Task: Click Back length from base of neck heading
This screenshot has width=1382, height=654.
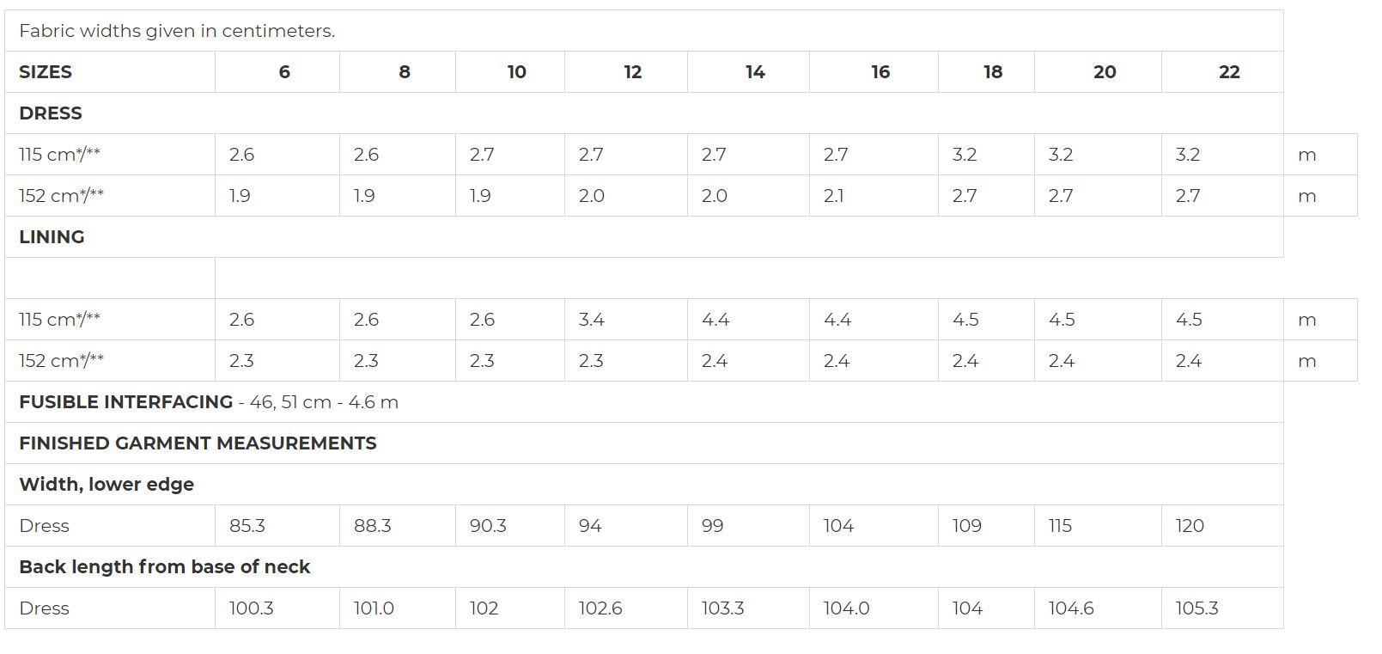Action: pos(164,567)
